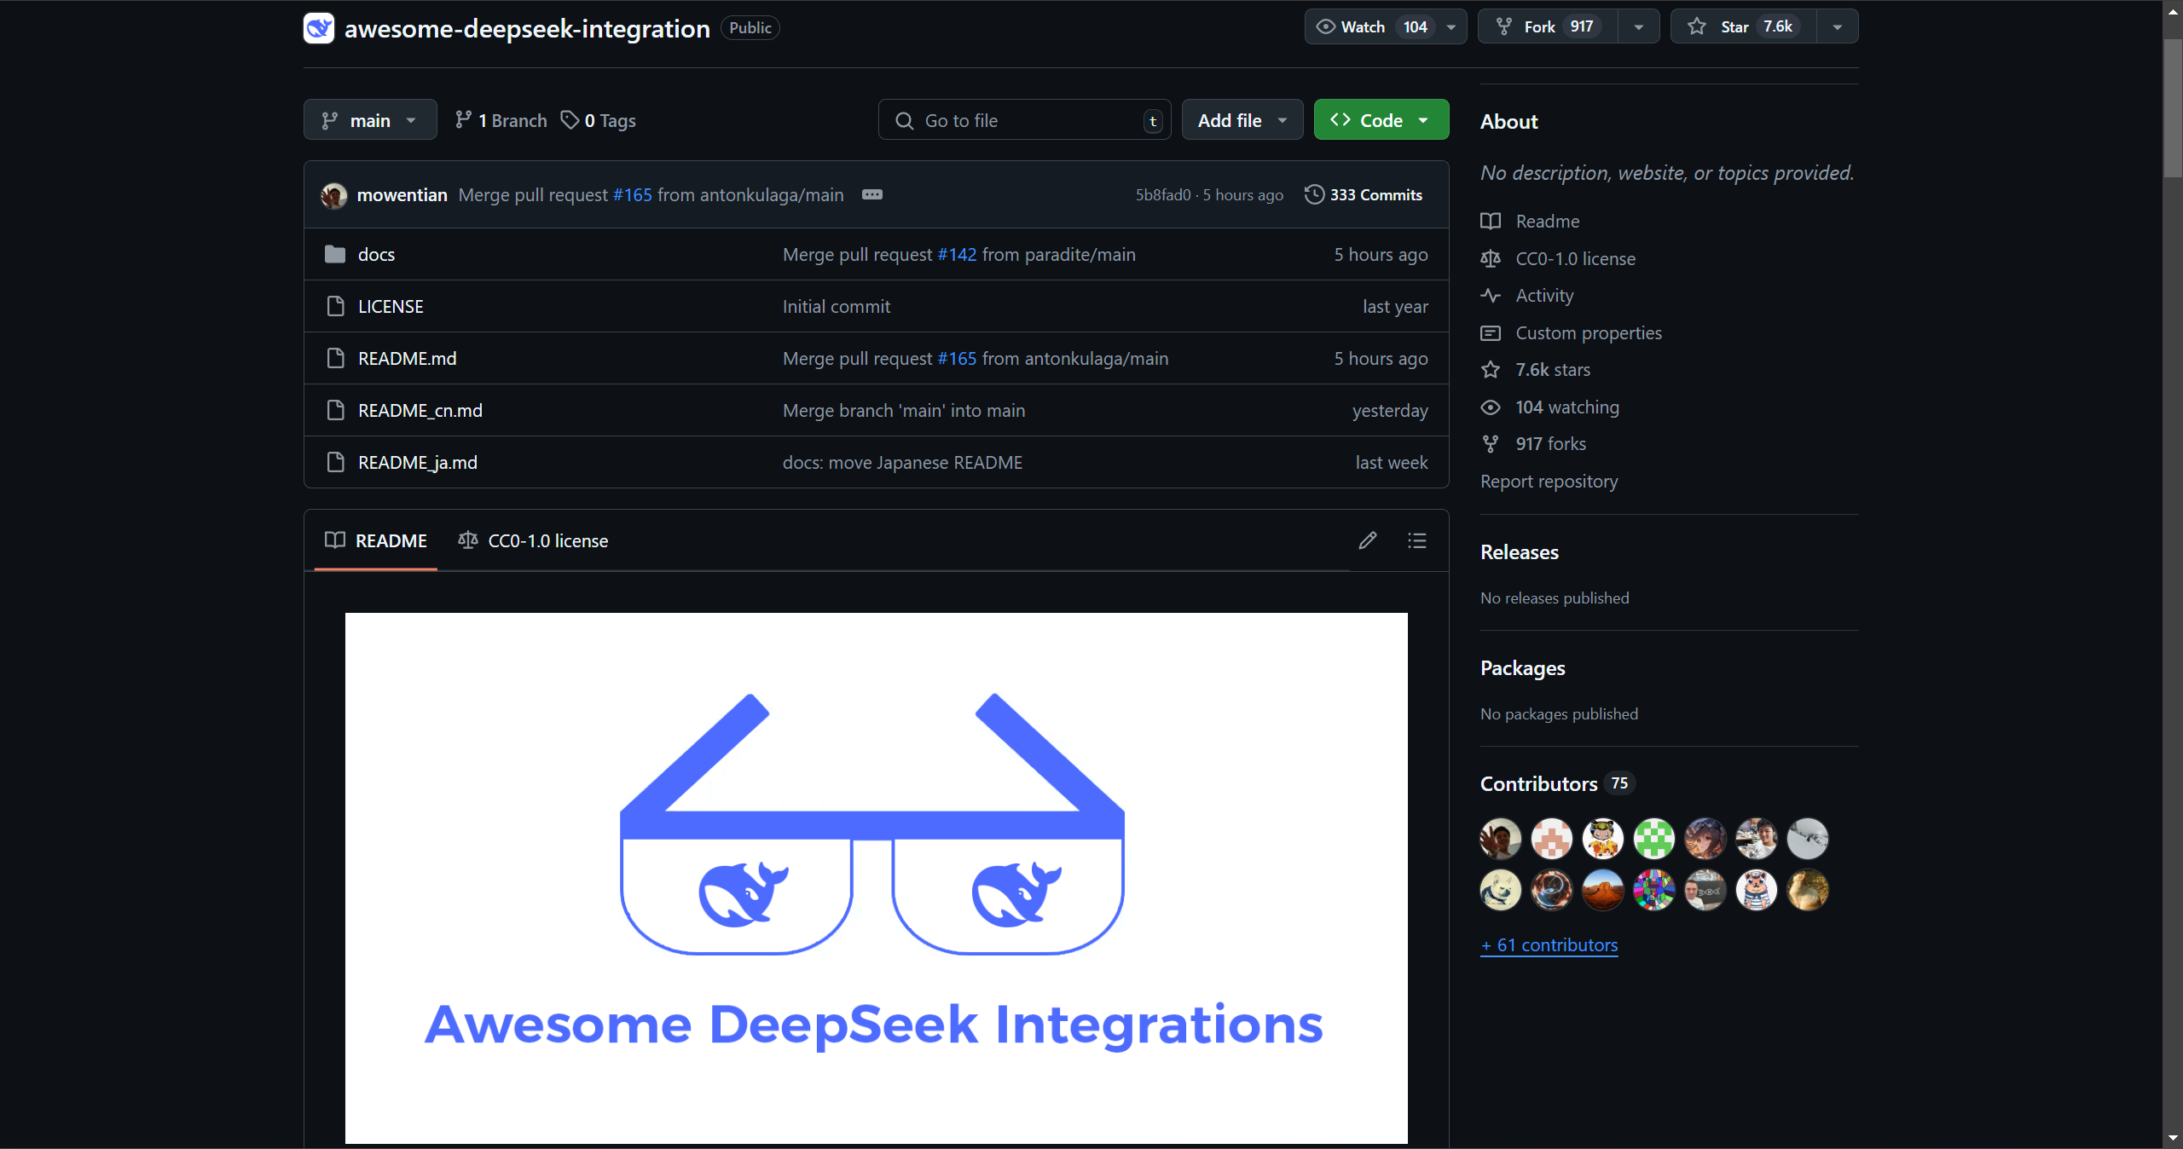Click the Awesome DeepSeek Integrations banner image
This screenshot has height=1149, width=2183.
tap(877, 878)
